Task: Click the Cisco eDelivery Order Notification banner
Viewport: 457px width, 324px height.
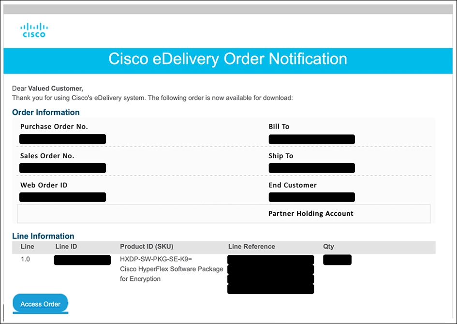Action: pos(228,59)
